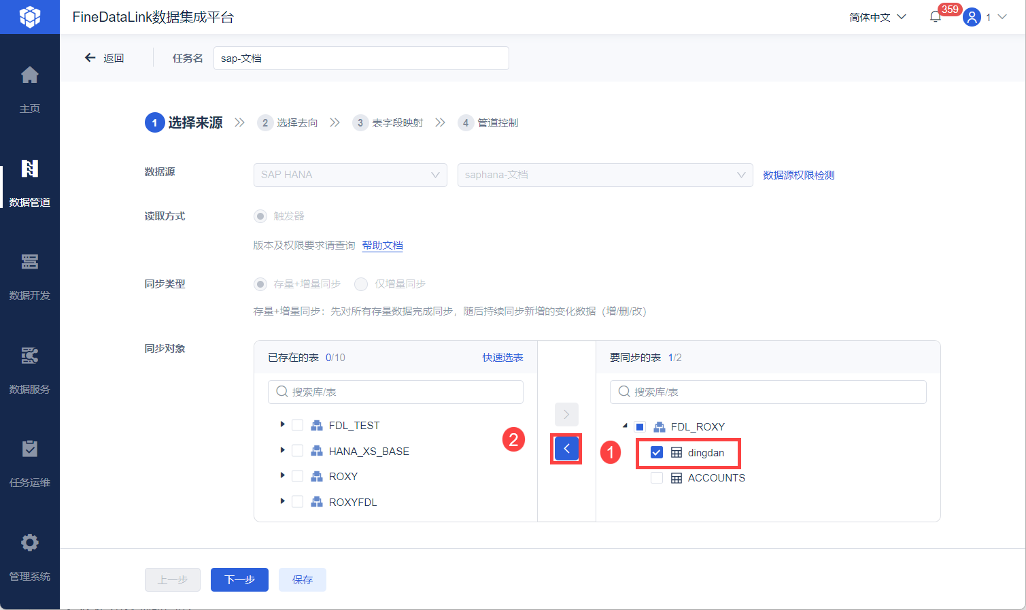The width and height of the screenshot is (1026, 610).
Task: Go to step 1 选择来源
Action: pos(184,122)
